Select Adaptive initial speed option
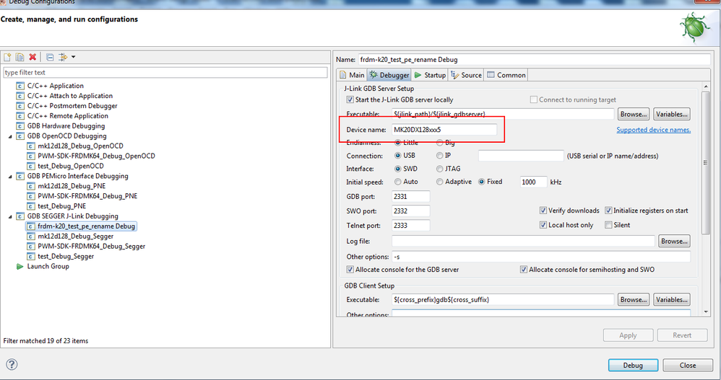721x380 pixels. click(439, 182)
